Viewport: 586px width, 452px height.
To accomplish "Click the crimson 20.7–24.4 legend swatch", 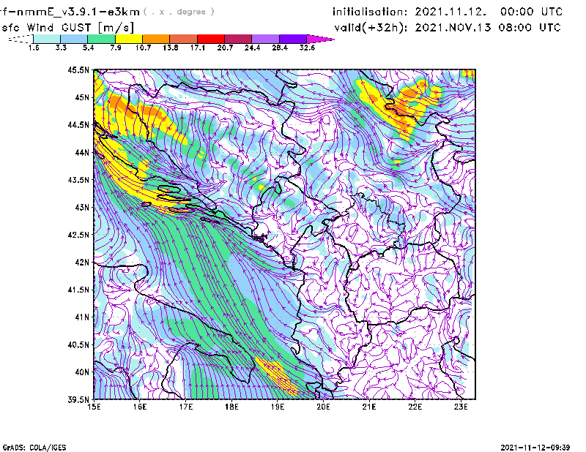I will coord(238,39).
